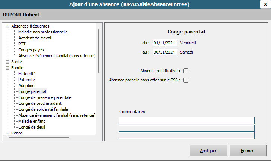Click the start date field 01/11/2024
The width and height of the screenshot is (271, 161).
[x=164, y=43]
